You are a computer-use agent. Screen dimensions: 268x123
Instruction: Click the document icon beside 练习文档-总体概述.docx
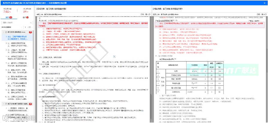(x=6, y=32)
